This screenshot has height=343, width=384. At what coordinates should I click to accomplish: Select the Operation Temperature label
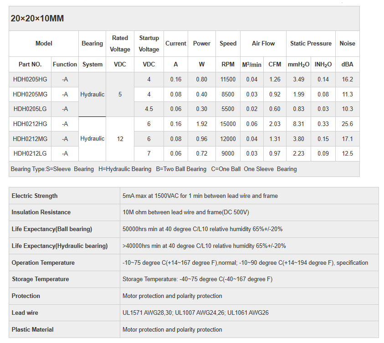(x=43, y=263)
